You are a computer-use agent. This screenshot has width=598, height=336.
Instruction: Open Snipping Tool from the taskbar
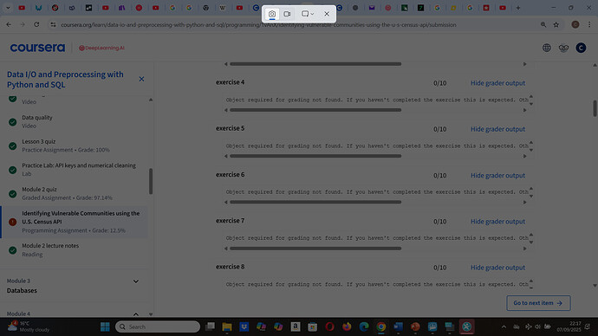tap(466, 326)
